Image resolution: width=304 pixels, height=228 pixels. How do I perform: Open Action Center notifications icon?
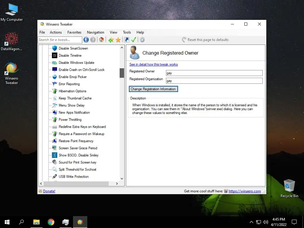294,222
